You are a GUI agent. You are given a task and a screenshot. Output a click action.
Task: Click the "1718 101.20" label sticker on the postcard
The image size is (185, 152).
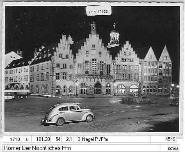[99, 11]
